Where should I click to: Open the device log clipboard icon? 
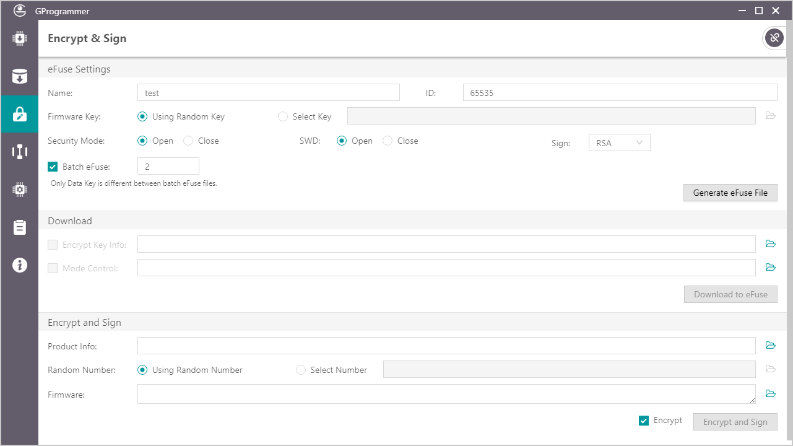[19, 227]
